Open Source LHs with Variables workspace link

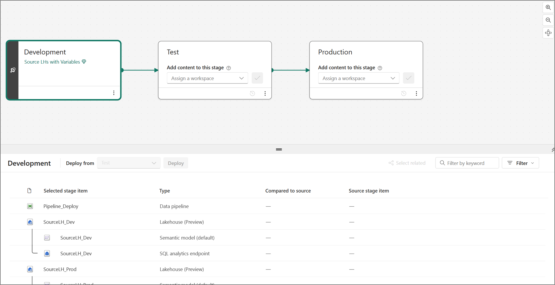click(52, 62)
